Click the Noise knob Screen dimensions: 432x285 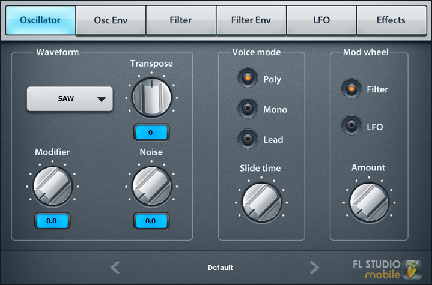(x=151, y=185)
